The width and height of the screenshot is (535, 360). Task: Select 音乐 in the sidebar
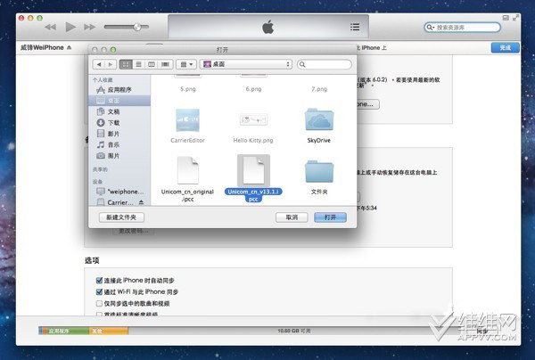tap(119, 144)
